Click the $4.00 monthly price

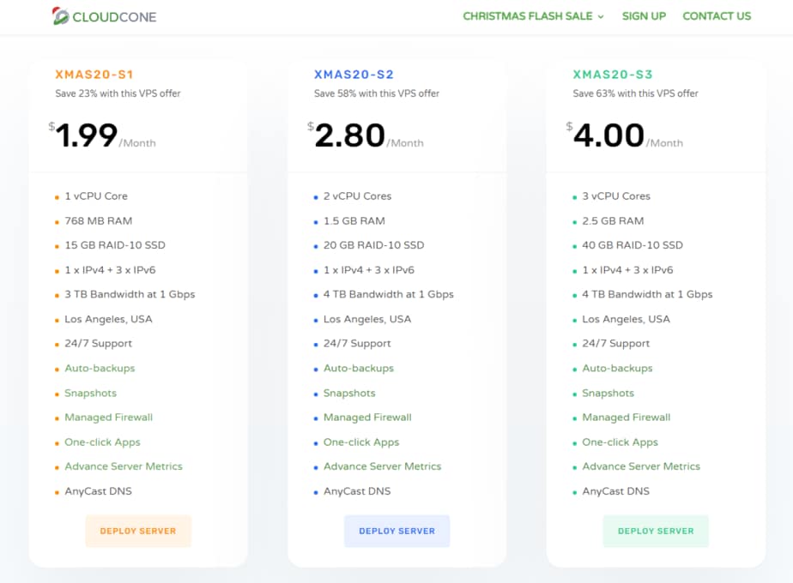[608, 135]
